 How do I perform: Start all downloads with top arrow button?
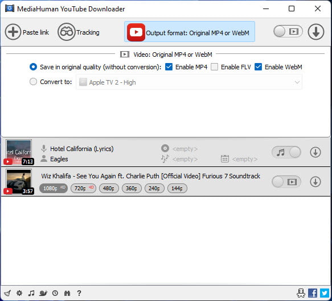pos(315,32)
